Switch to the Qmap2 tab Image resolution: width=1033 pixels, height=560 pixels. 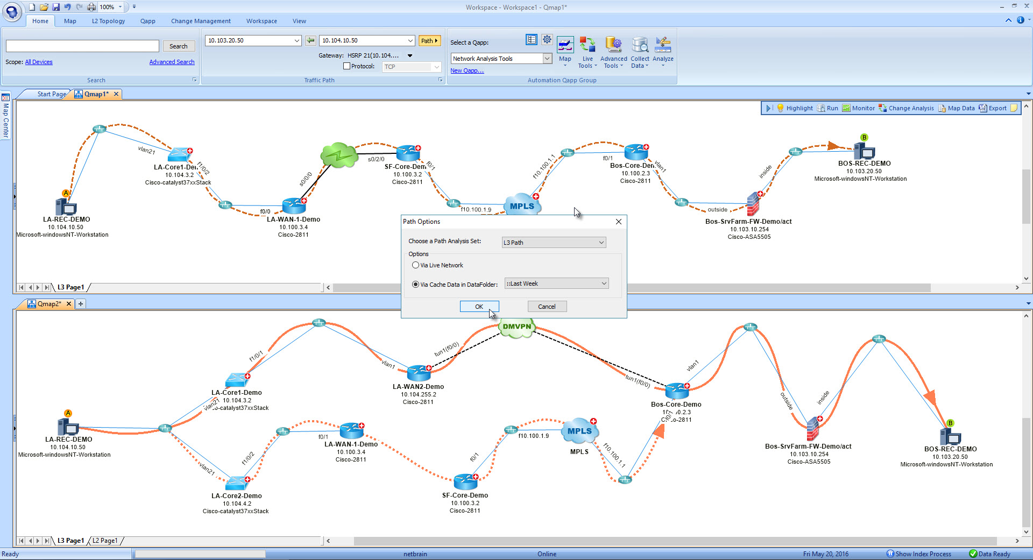47,303
